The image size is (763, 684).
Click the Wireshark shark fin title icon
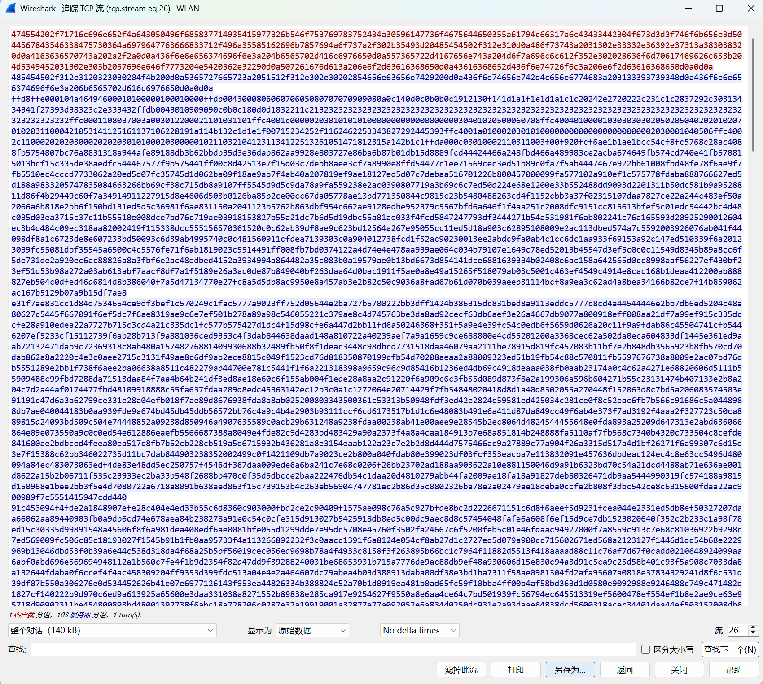tap(11, 9)
